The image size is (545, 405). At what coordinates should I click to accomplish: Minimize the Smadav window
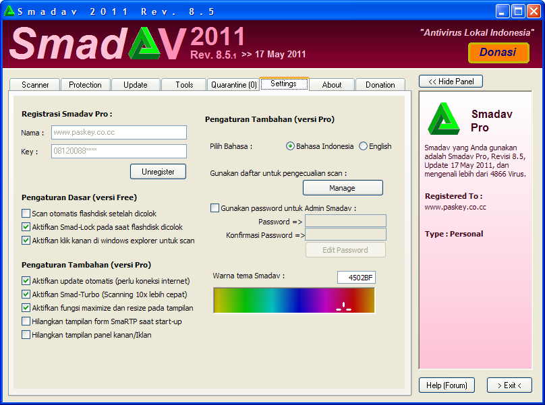[x=503, y=11]
